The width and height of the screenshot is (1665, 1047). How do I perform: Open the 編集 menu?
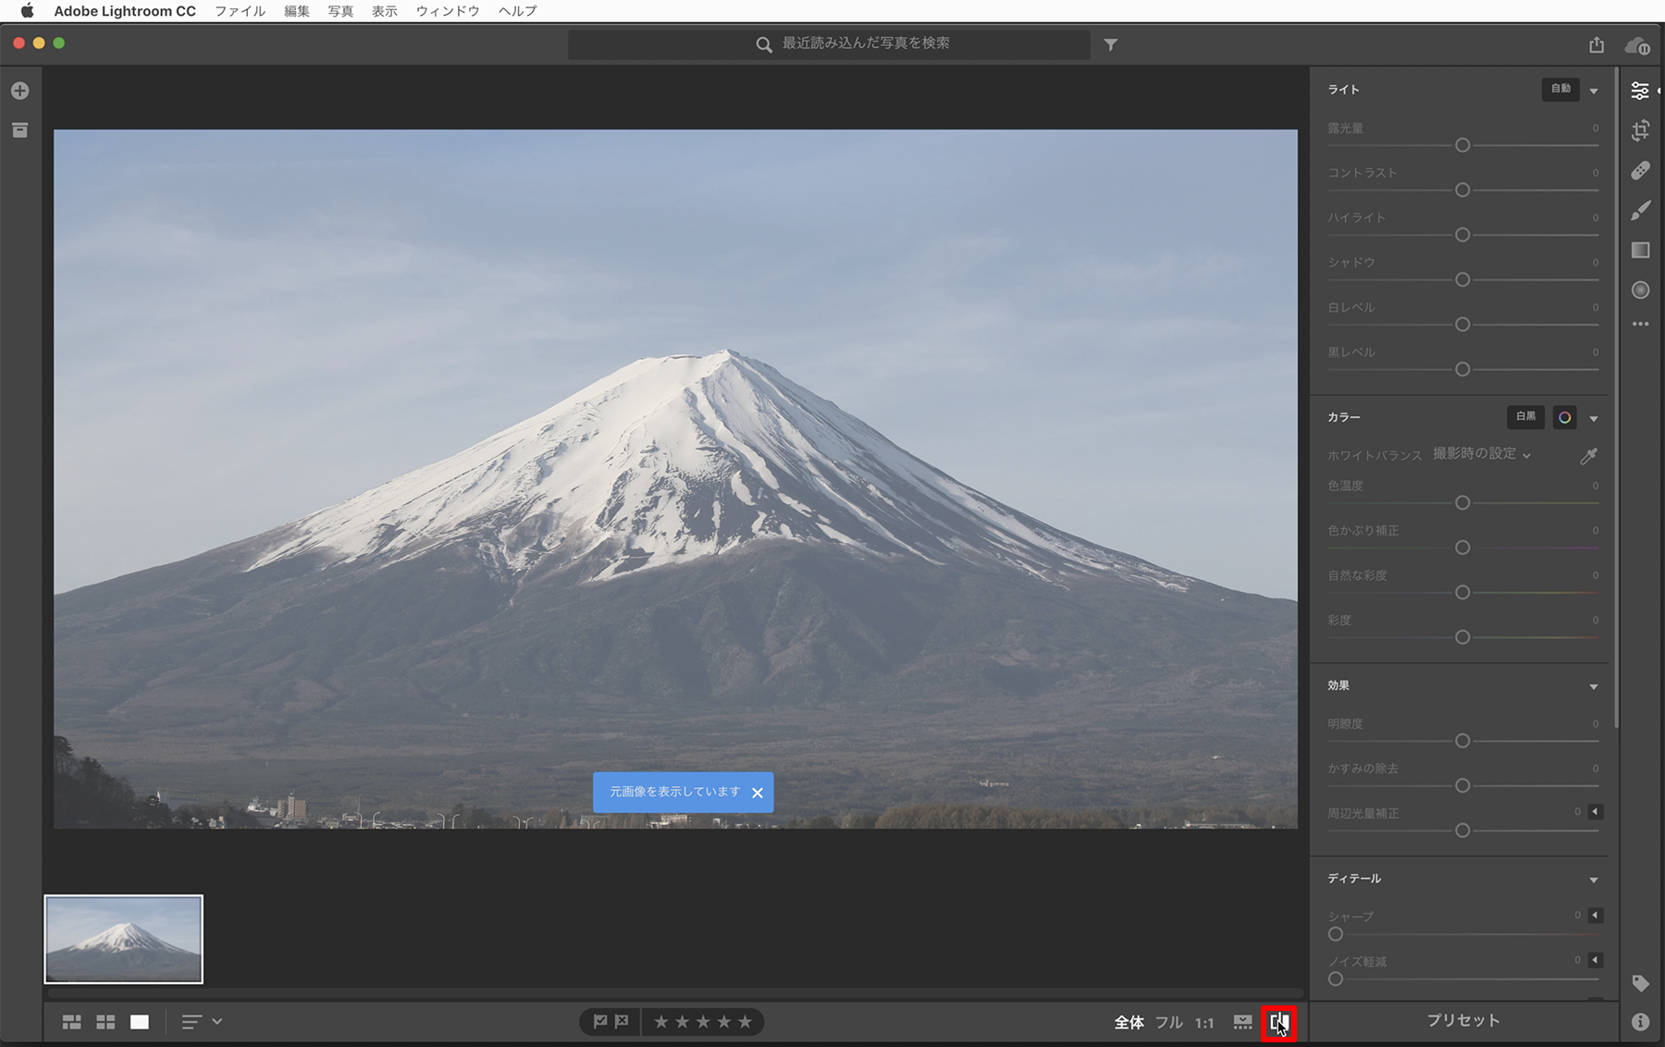pyautogui.click(x=297, y=11)
